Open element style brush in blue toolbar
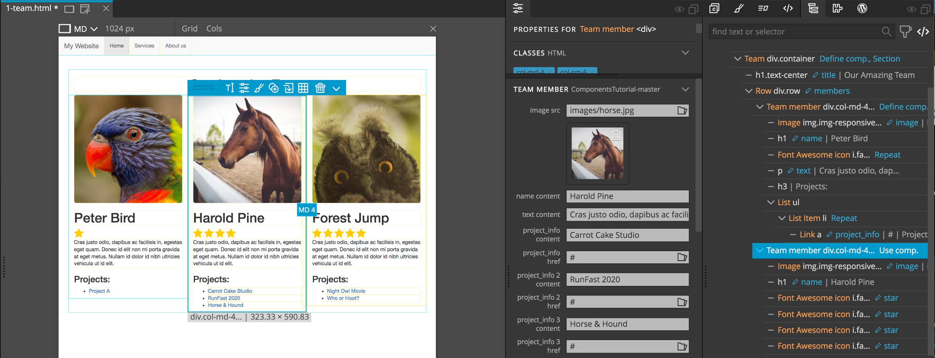Screen dimensions: 935x358 coord(259,88)
